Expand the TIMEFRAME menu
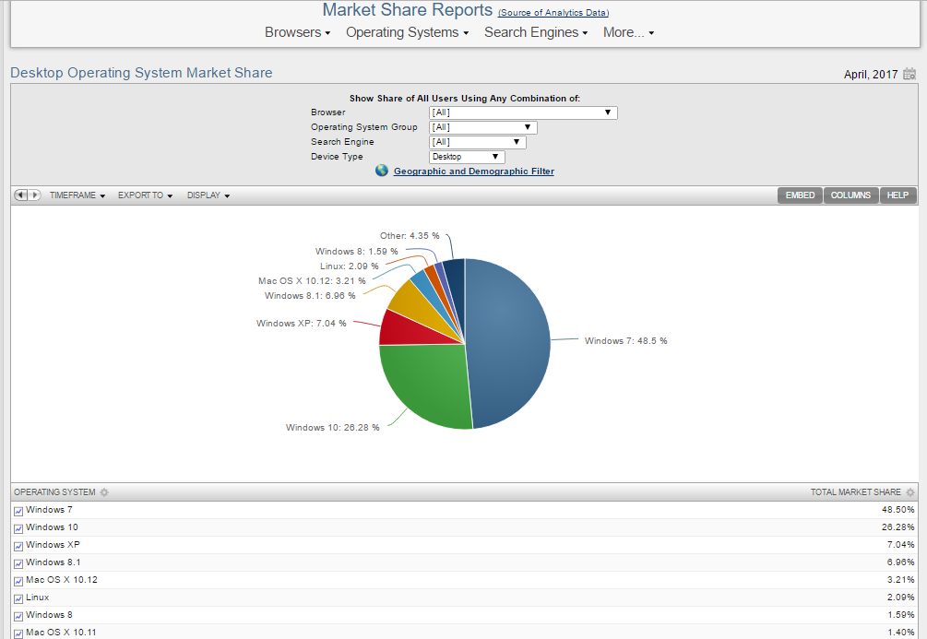This screenshot has width=927, height=639. [x=77, y=195]
